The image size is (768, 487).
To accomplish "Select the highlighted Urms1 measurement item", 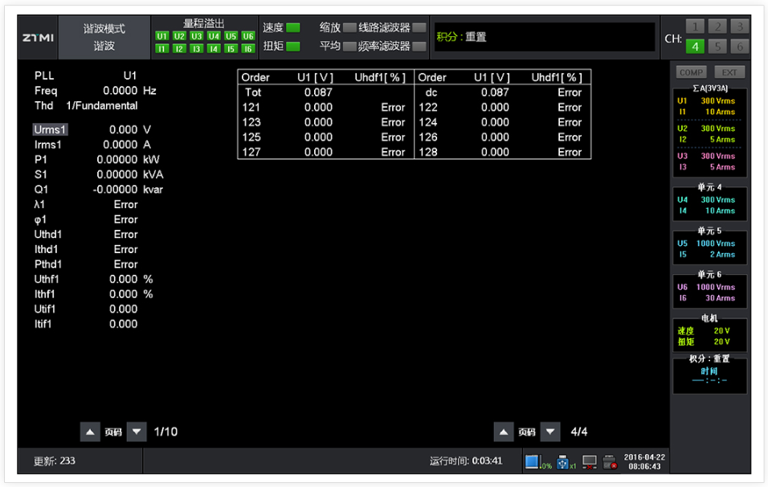I will [50, 129].
